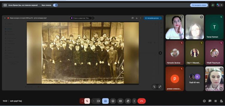Open meeting details info icon
The width and height of the screenshot is (225, 106).
pyautogui.click(x=204, y=101)
